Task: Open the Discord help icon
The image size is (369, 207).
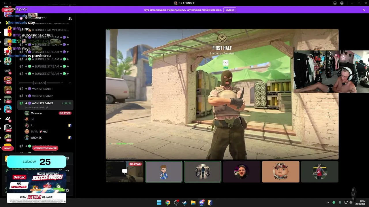Action: click(342, 3)
